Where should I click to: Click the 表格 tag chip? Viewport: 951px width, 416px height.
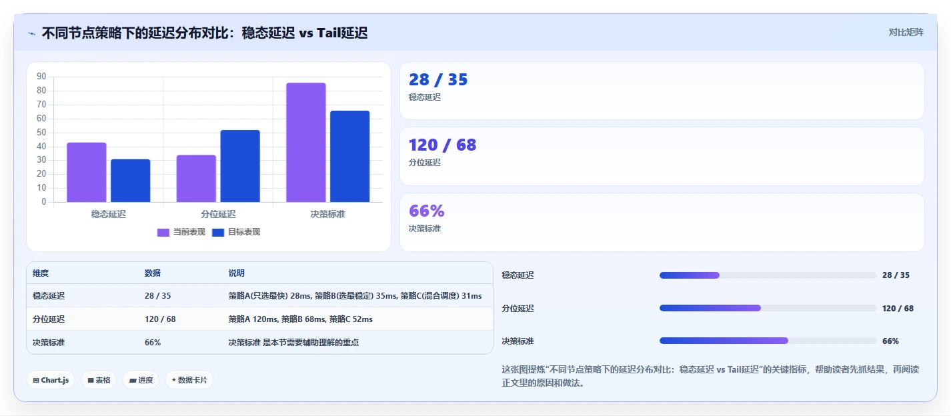point(99,380)
